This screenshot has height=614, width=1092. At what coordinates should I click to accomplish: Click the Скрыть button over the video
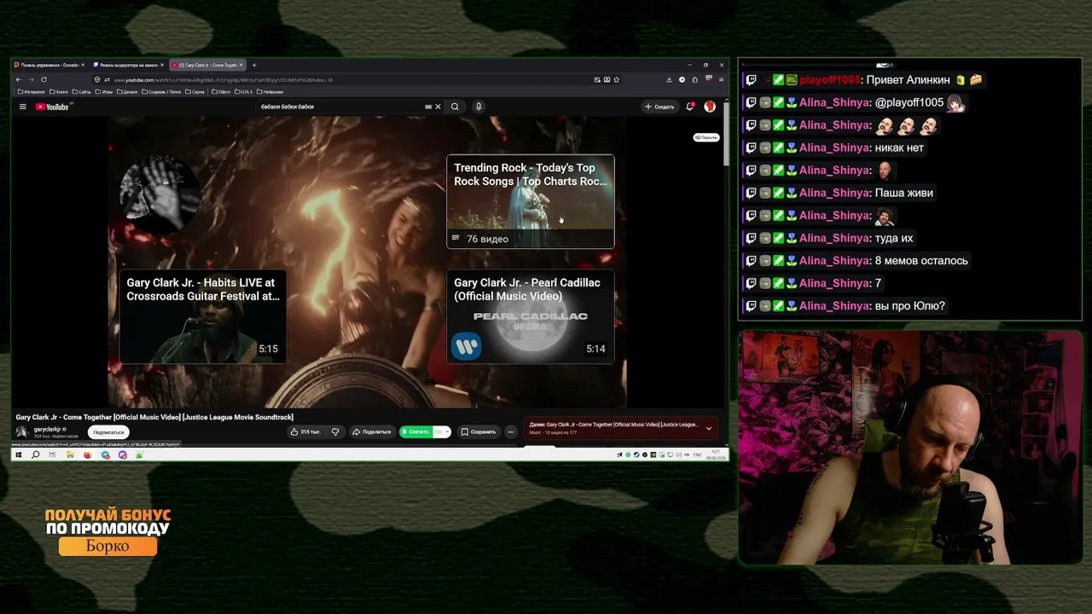(x=706, y=137)
